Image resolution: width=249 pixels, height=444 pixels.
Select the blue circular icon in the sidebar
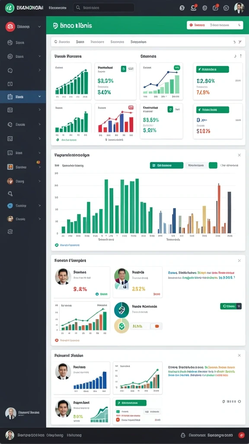click(x=10, y=206)
